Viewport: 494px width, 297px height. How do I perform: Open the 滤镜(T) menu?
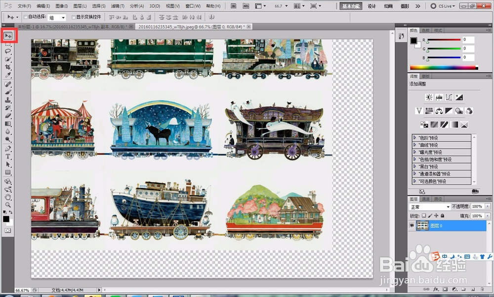pyautogui.click(x=118, y=6)
